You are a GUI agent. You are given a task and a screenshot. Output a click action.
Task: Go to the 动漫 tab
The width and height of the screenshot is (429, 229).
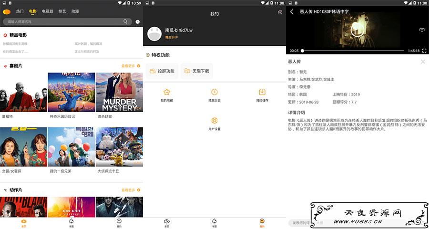tap(75, 11)
